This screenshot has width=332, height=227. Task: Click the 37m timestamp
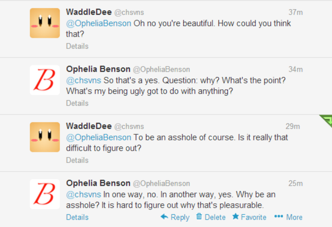tap(295, 12)
